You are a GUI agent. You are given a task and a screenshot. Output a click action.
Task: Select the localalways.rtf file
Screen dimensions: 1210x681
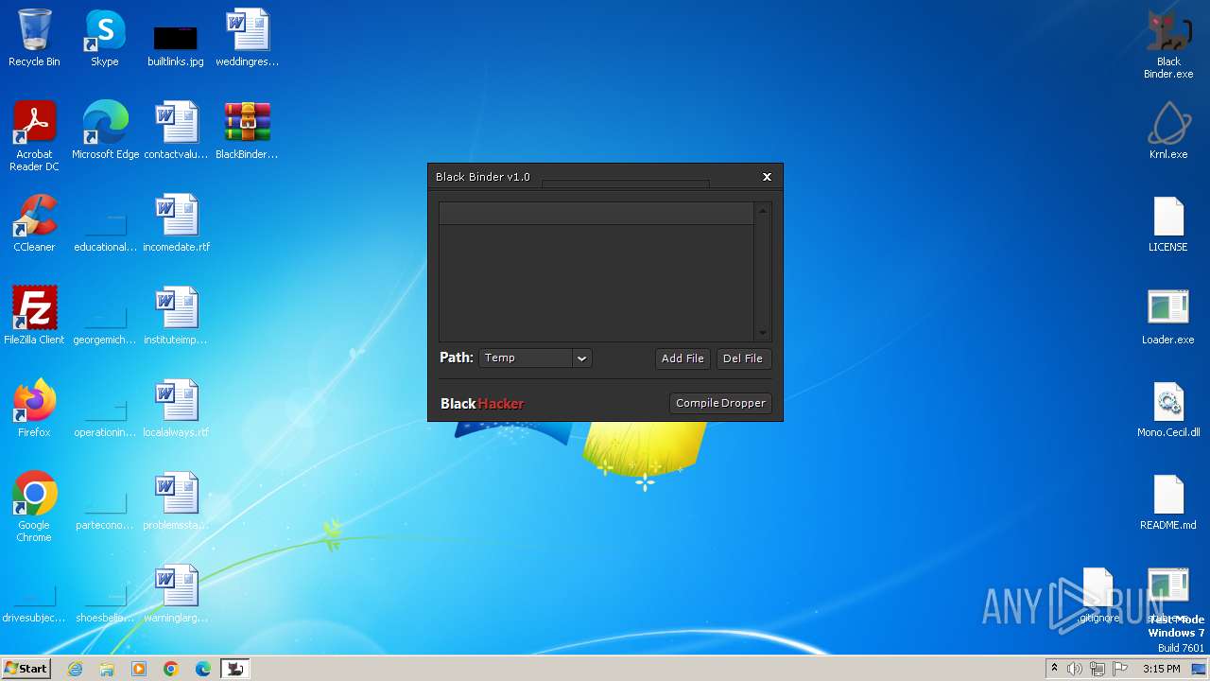click(176, 409)
